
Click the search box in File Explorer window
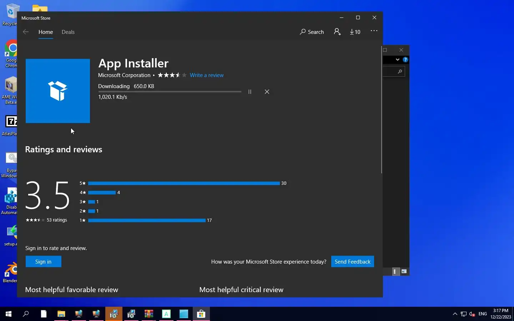394,72
